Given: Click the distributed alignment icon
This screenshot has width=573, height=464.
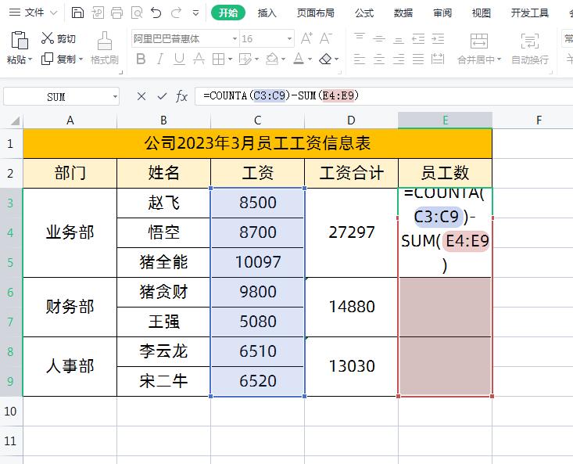Looking at the screenshot, I should tap(438, 59).
